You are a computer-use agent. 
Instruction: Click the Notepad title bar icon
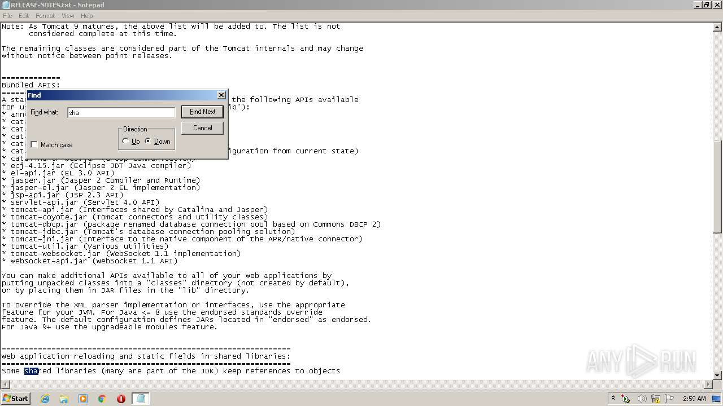coord(6,5)
